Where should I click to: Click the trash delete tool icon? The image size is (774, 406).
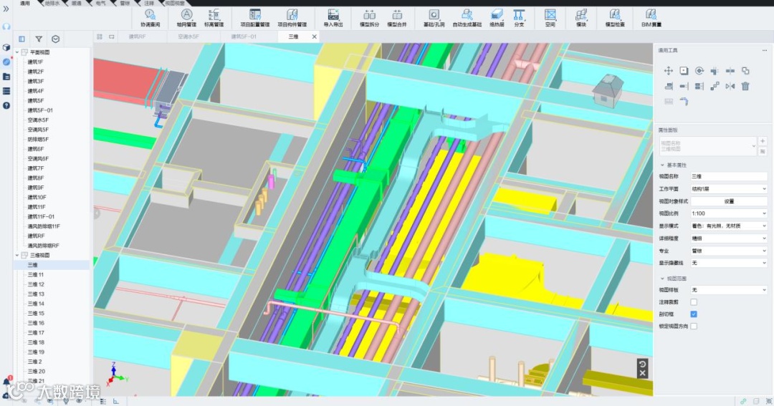click(745, 86)
